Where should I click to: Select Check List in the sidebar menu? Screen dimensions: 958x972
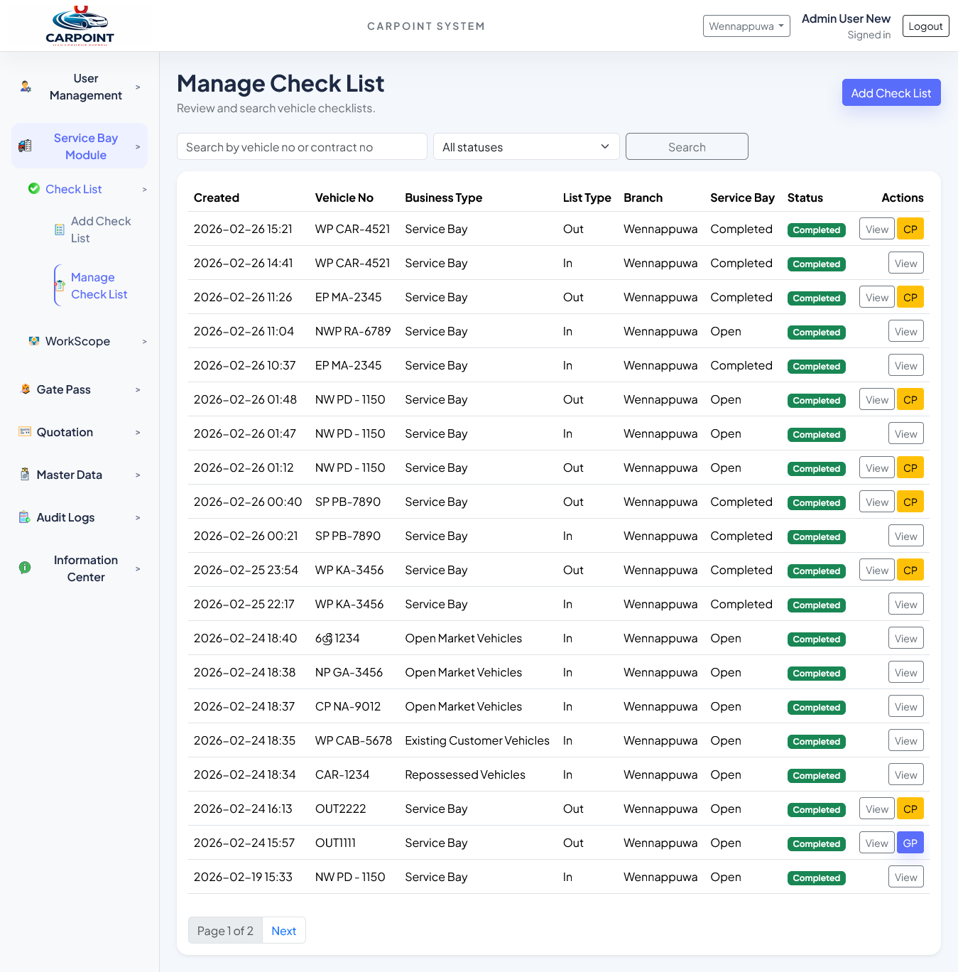click(74, 188)
